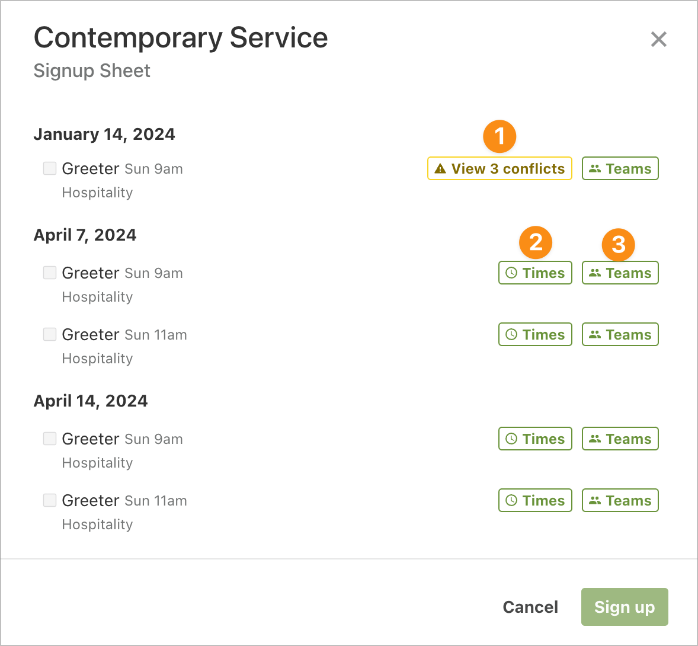Viewport: 698px width, 646px height.
Task: Click the Cancel button
Action: coord(530,607)
